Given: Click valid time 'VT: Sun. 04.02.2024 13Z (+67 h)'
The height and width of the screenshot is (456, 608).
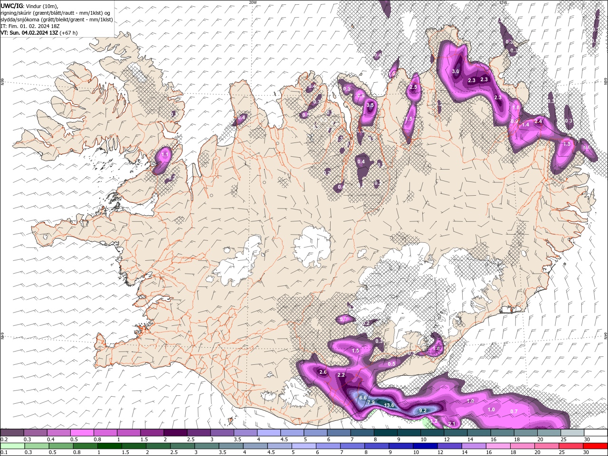Looking at the screenshot, I should [39, 33].
